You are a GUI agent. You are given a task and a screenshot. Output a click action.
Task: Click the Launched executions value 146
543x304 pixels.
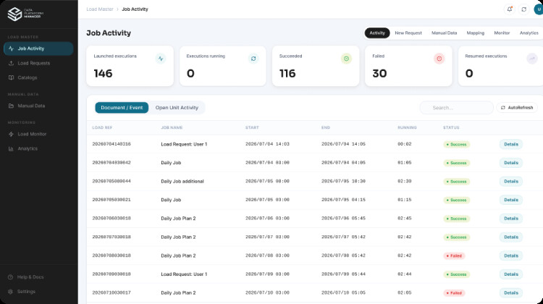(x=103, y=73)
